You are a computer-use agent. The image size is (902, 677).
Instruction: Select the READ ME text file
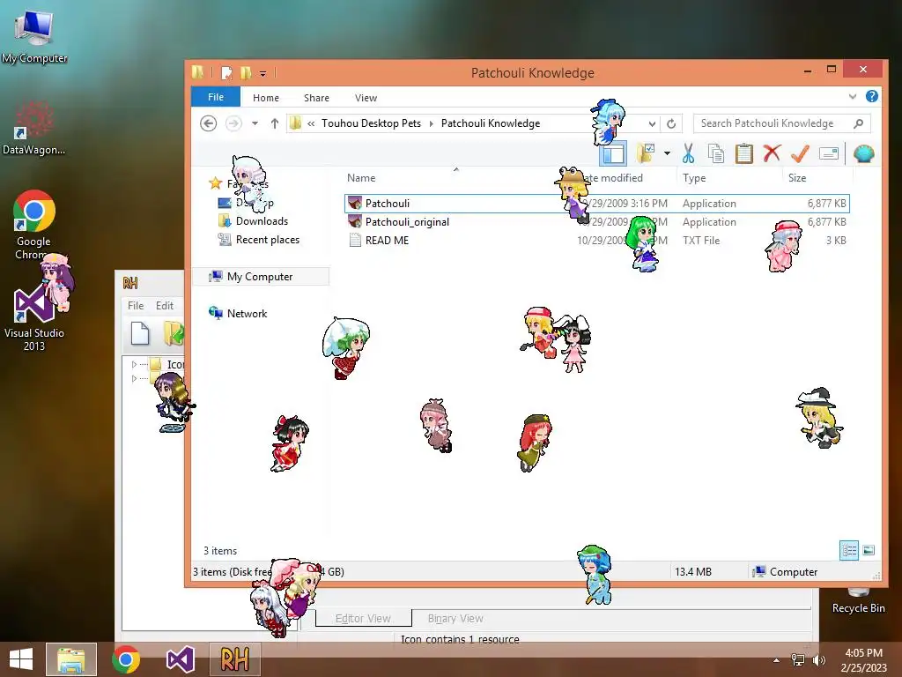(596, 240)
